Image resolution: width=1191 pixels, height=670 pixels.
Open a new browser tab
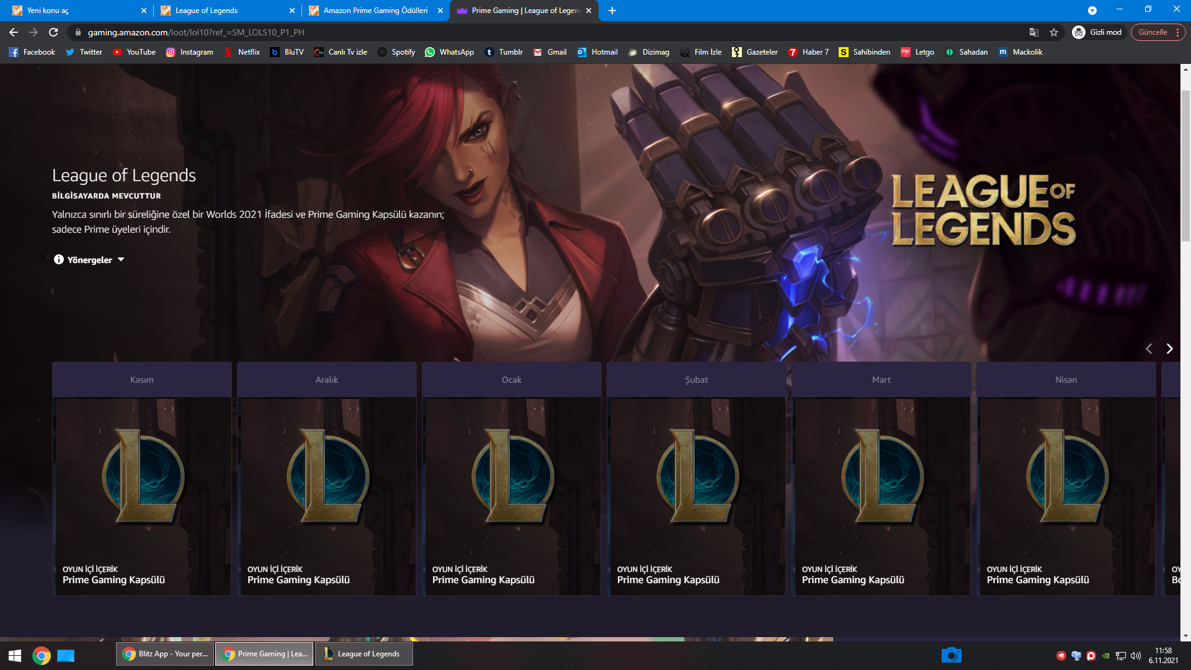612,11
